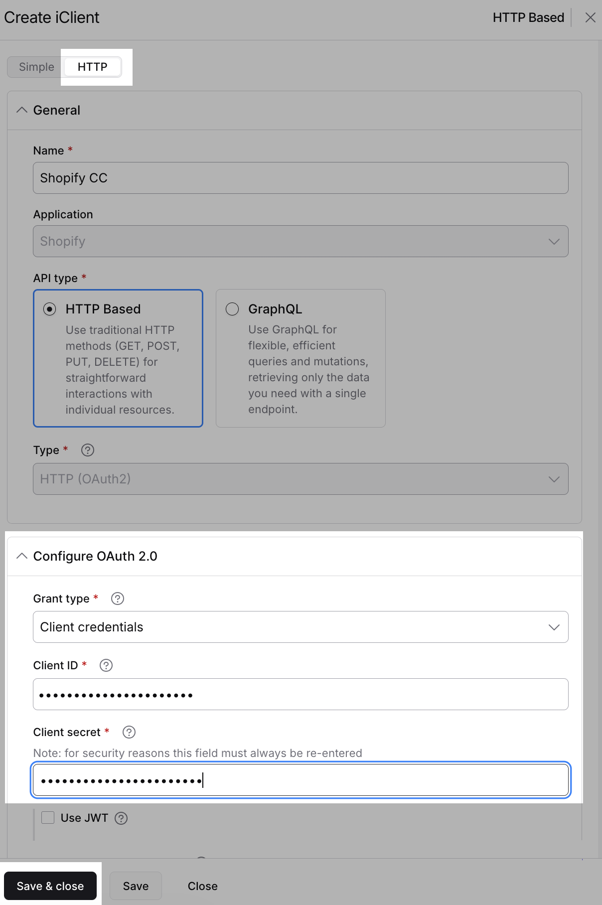Image resolution: width=602 pixels, height=905 pixels.
Task: Click the Close button at the bottom
Action: click(x=203, y=886)
